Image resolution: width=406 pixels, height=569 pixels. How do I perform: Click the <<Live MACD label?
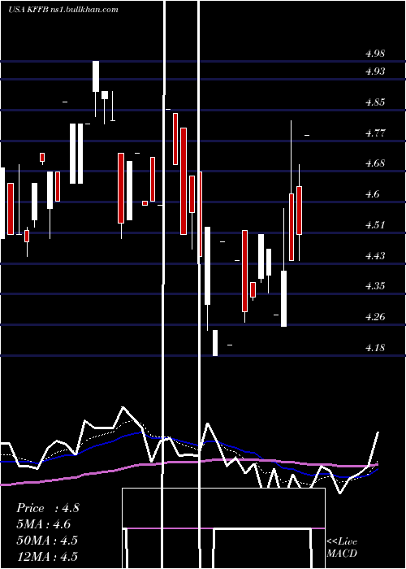tap(342, 547)
